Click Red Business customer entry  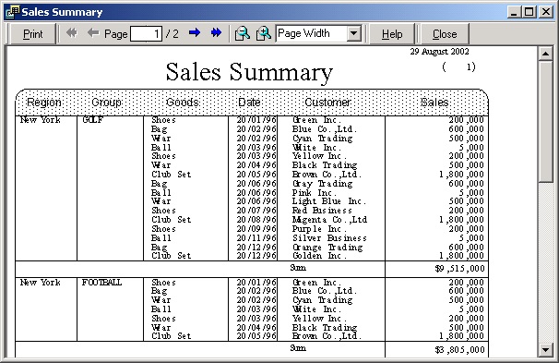tap(322, 211)
